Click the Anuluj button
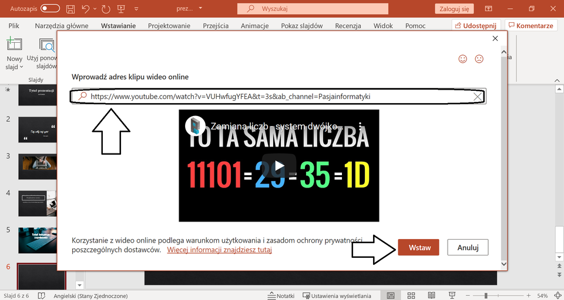564x300 pixels. pos(468,247)
